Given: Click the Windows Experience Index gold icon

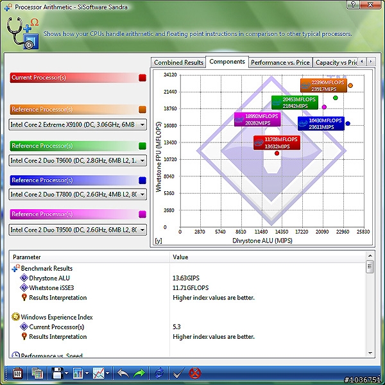Looking at the screenshot, I should [15, 317].
